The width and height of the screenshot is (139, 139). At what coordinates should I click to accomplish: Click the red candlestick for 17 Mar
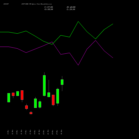tap(26, 107)
